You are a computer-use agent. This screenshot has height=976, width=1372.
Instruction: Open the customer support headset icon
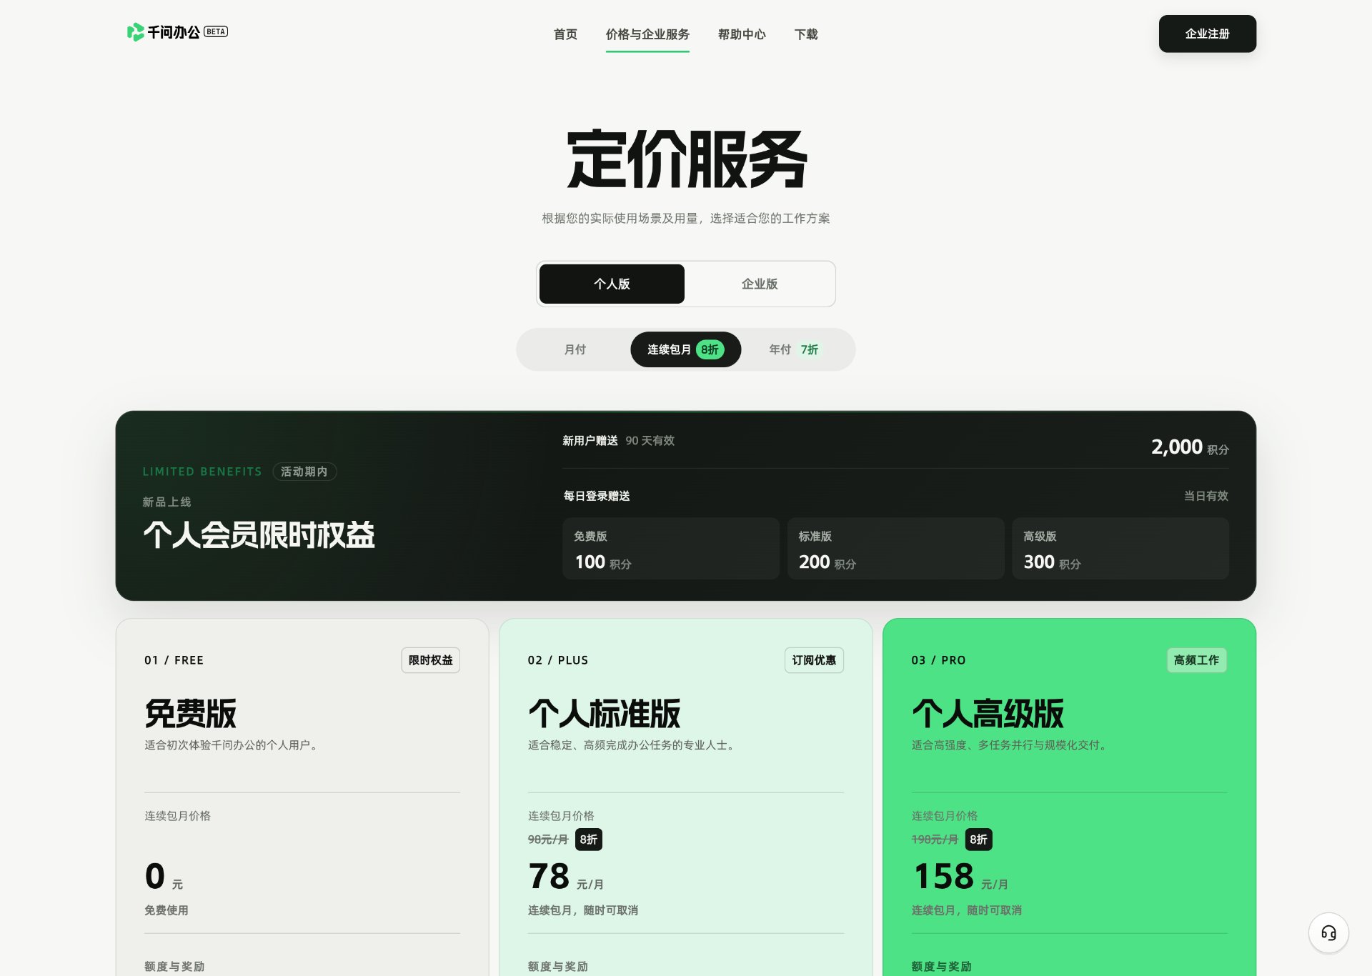click(x=1328, y=932)
